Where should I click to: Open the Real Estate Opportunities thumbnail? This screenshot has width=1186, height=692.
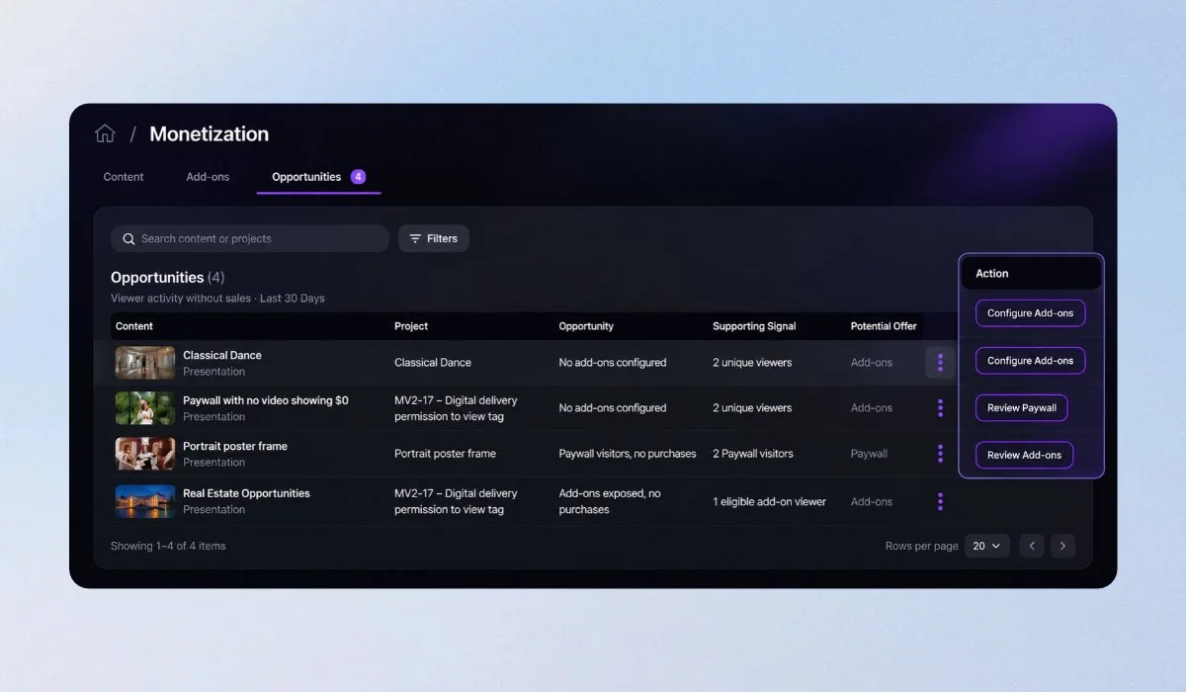(x=145, y=501)
